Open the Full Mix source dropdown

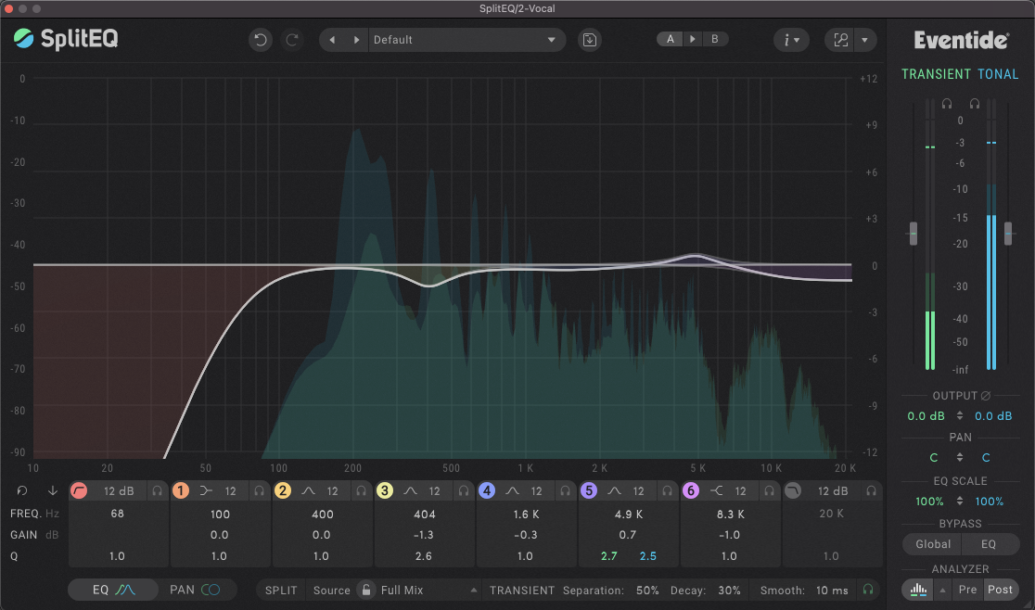pyautogui.click(x=428, y=590)
